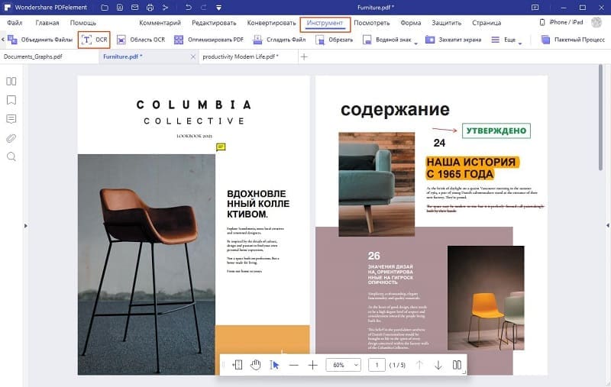Save document with the floppy disk icon

pyautogui.click(x=120, y=8)
